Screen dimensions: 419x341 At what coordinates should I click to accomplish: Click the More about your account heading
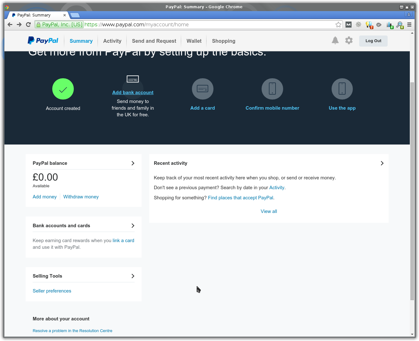[61, 319]
